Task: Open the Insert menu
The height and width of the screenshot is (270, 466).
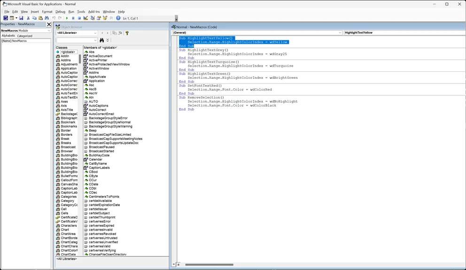Action: coord(35,12)
